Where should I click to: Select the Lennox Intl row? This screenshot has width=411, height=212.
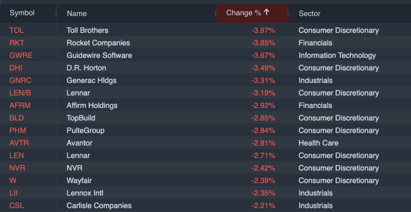tap(85, 193)
